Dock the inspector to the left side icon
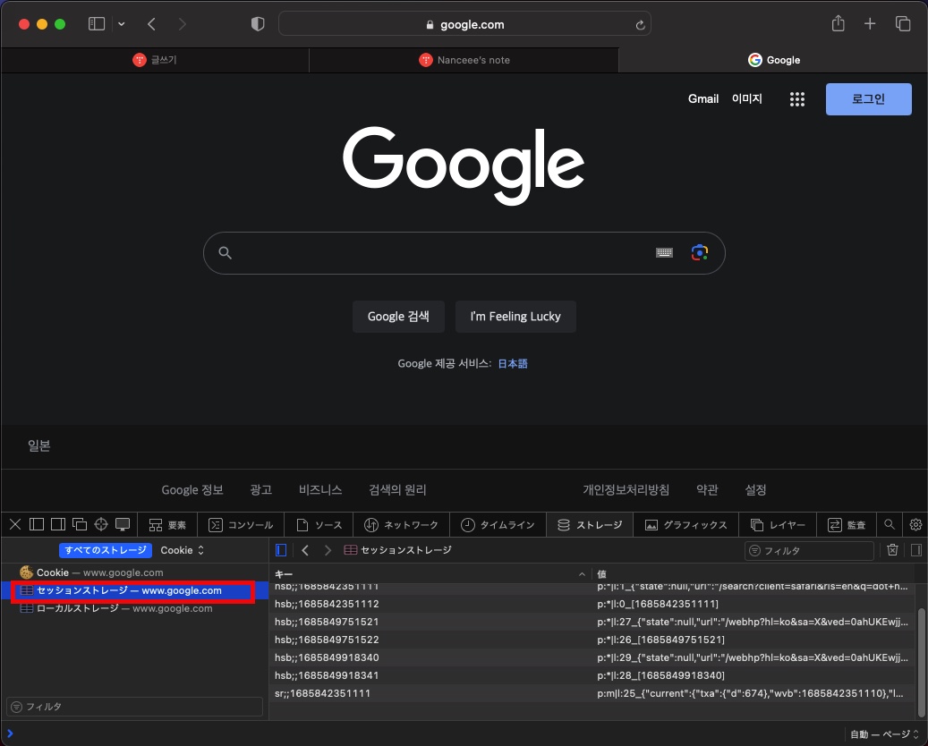Viewport: 928px width, 746px height. point(37,524)
